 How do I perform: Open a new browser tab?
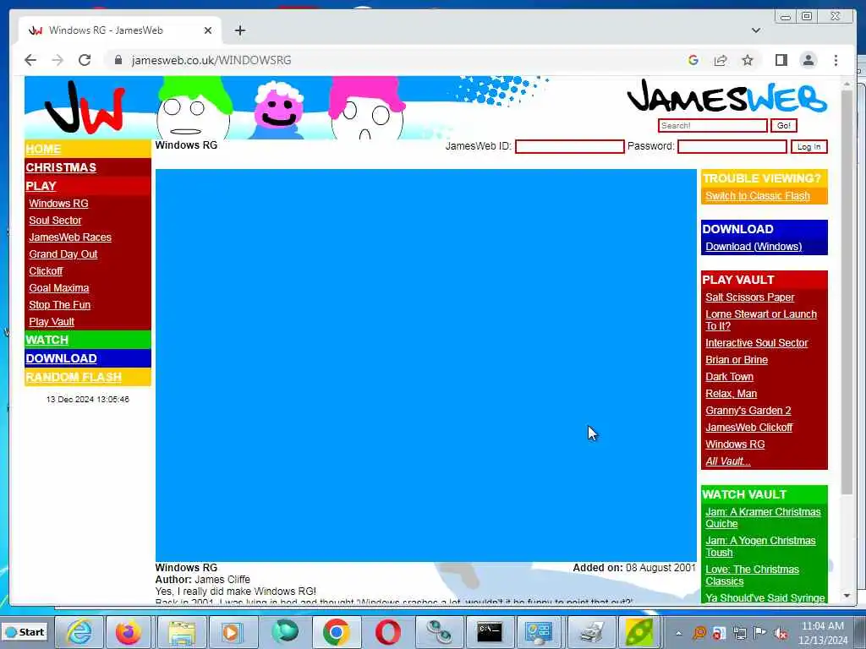(x=239, y=30)
